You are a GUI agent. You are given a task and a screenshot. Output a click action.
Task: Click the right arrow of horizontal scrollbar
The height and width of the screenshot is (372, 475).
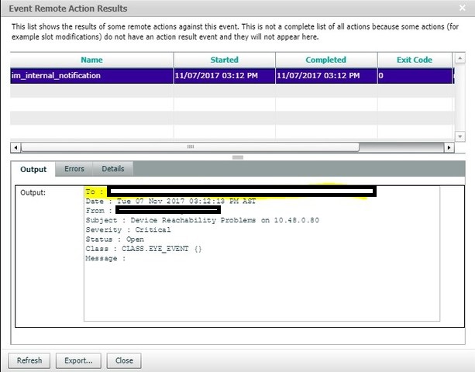pos(449,147)
